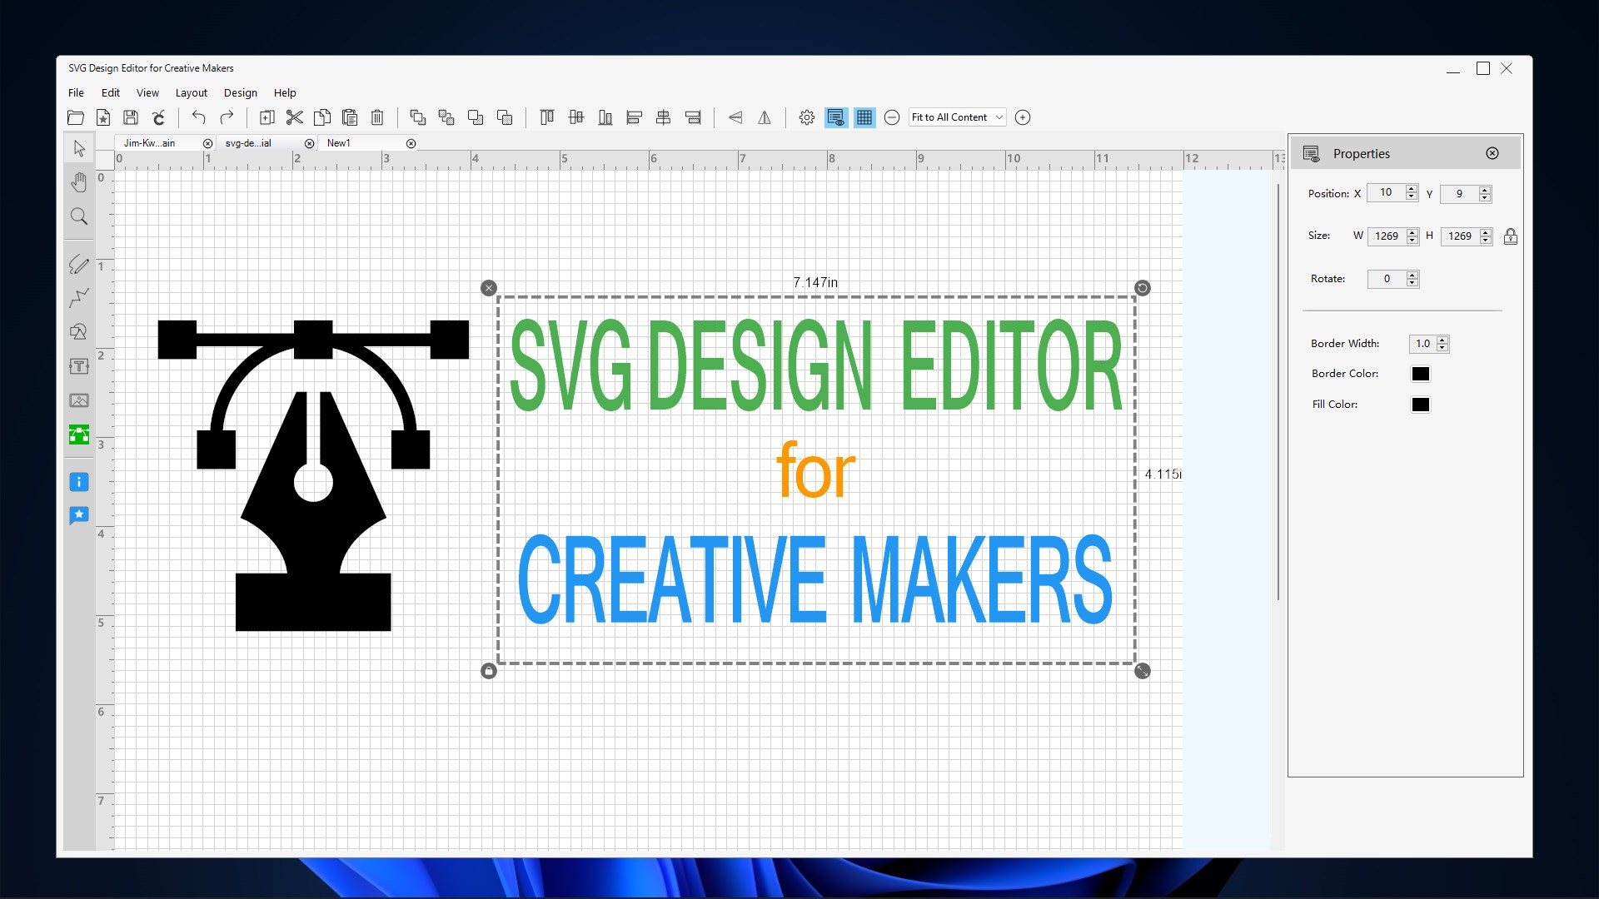Click the Delete trash icon
The width and height of the screenshot is (1599, 899).
pos(377,117)
